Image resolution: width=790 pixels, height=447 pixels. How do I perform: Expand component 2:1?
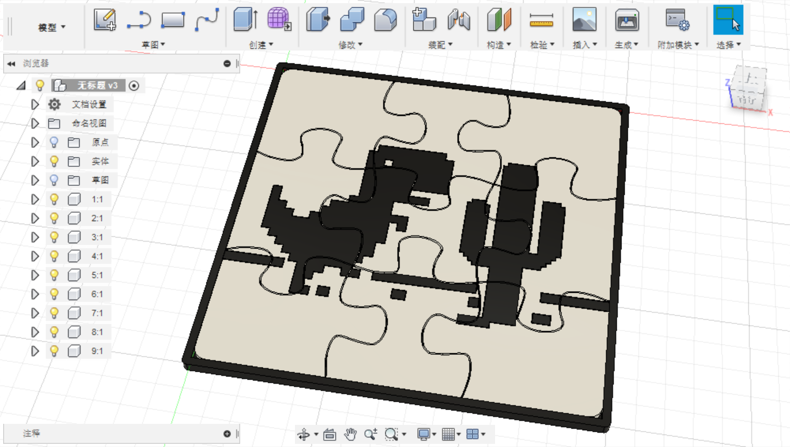click(x=35, y=218)
